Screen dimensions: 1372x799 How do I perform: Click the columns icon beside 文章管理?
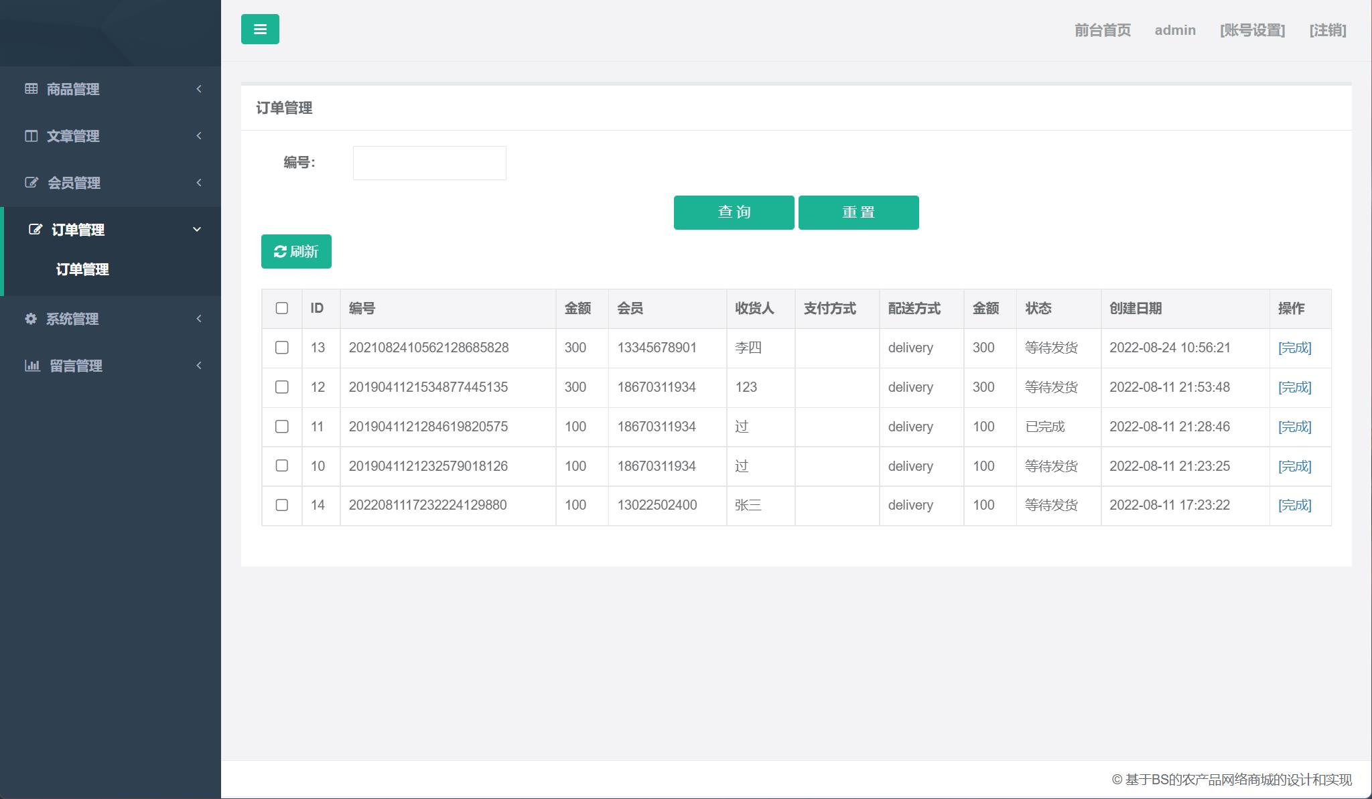click(x=31, y=136)
